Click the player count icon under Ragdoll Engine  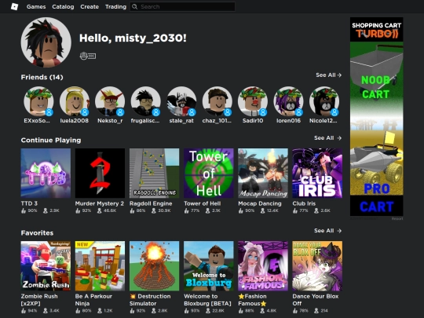pos(154,210)
